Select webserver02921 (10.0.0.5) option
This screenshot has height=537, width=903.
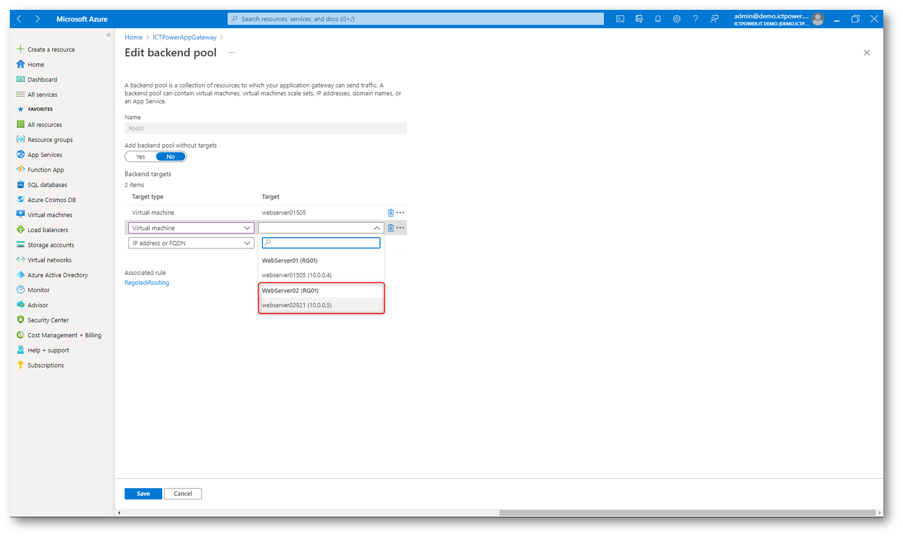click(x=321, y=305)
